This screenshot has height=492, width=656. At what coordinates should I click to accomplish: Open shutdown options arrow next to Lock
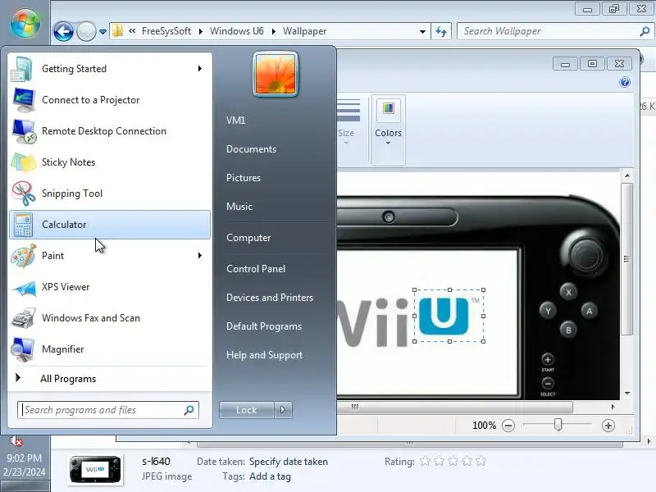pyautogui.click(x=283, y=410)
